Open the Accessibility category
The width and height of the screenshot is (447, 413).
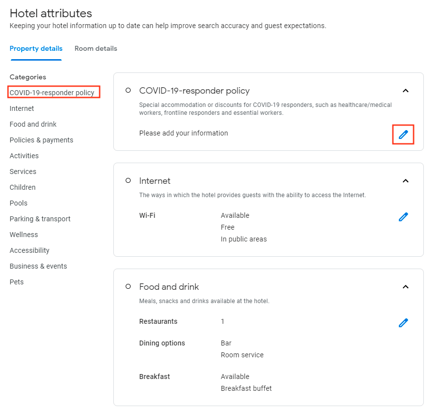30,250
